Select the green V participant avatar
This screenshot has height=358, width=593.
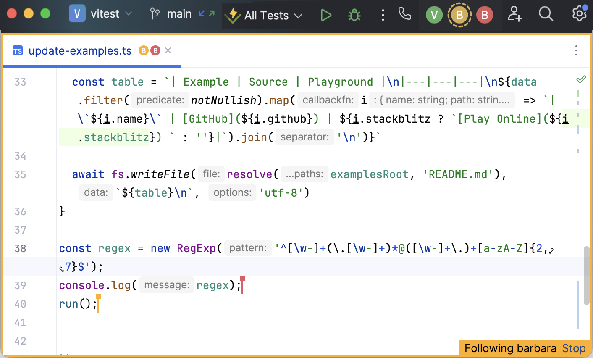(x=434, y=16)
